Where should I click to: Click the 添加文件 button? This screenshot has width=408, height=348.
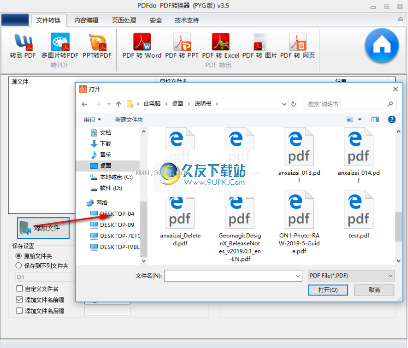coord(43,228)
